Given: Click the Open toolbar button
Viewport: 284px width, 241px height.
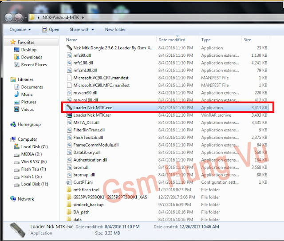Looking at the screenshot, I should click(51, 30).
